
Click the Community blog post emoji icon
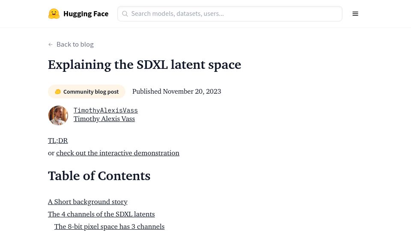point(58,92)
